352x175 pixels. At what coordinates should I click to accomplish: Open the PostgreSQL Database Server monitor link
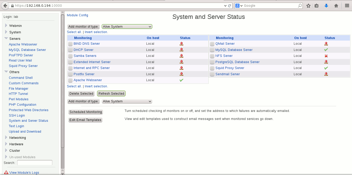coord(237,62)
